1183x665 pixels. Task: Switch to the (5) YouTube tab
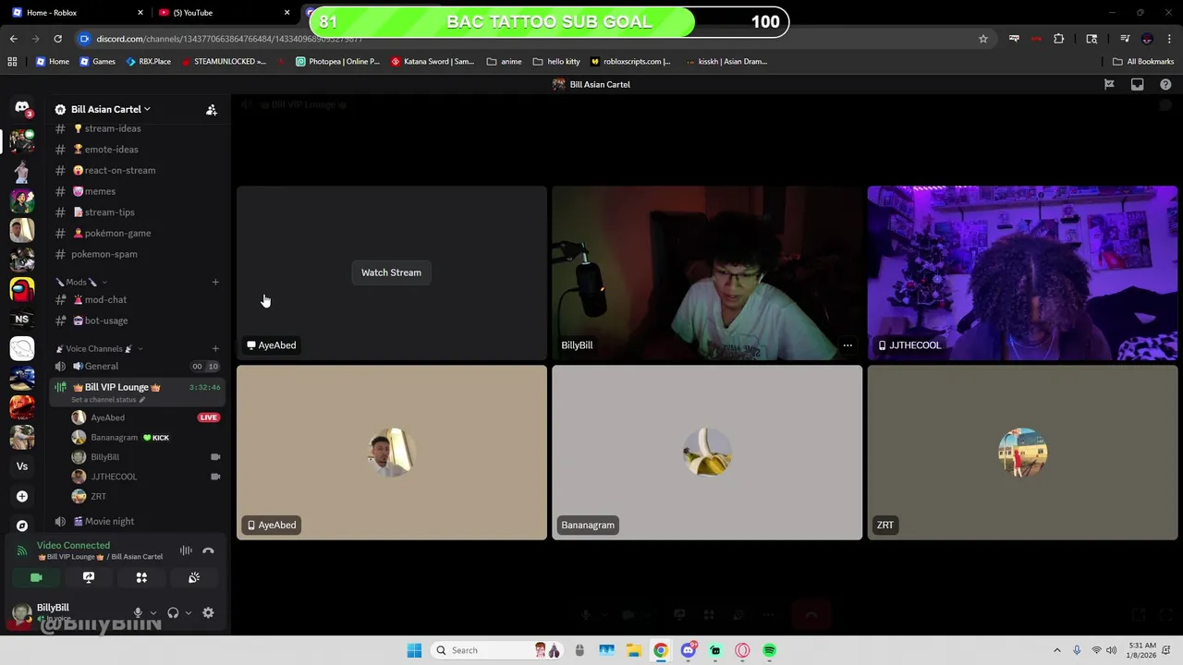(222, 13)
